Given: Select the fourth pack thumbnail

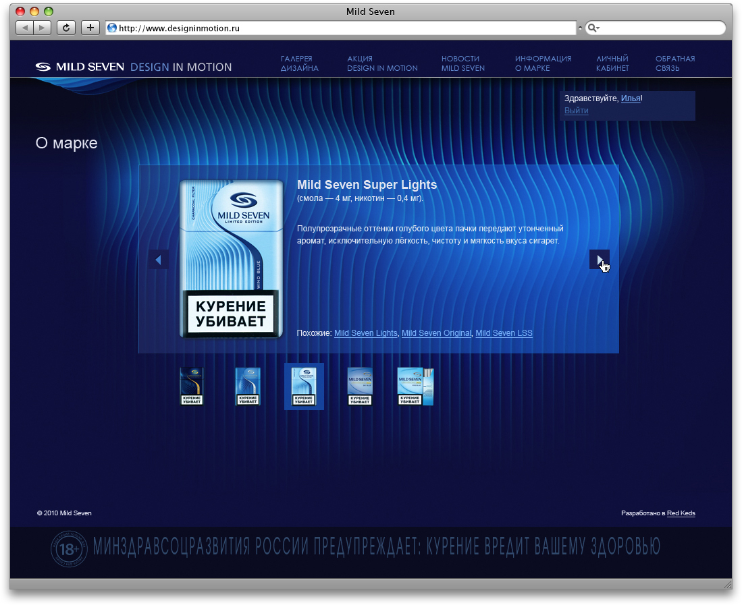Looking at the screenshot, I should 360,386.
